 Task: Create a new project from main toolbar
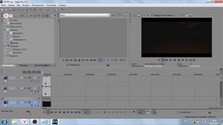[2, 10]
